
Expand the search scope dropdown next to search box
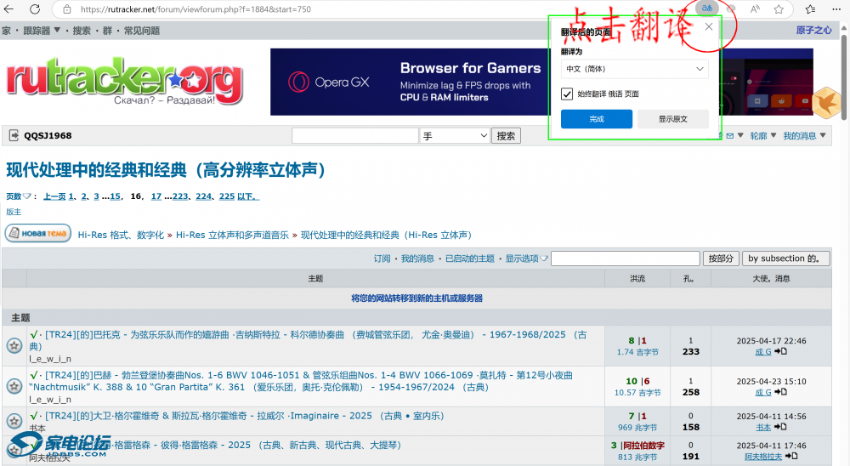(x=455, y=136)
